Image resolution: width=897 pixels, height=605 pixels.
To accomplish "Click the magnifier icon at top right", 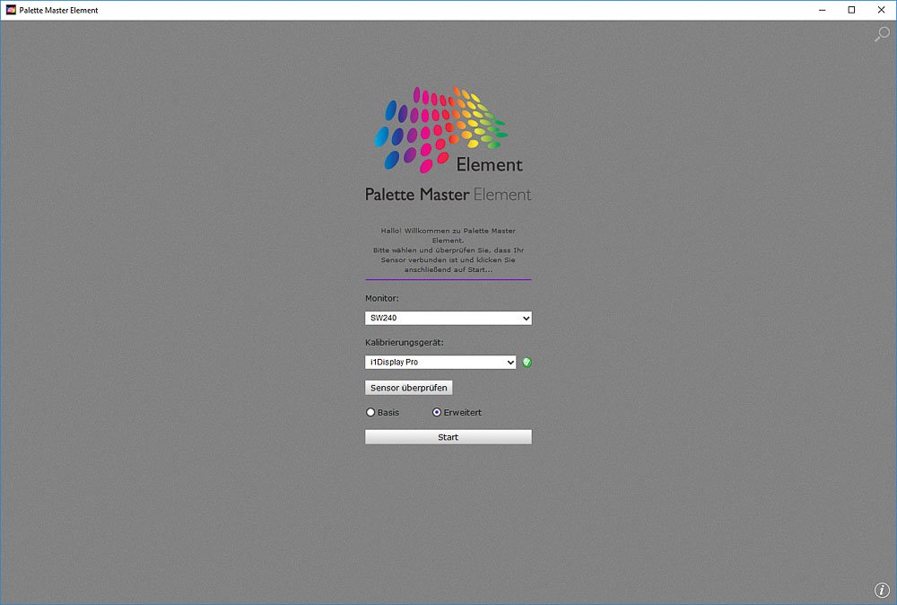I will [882, 34].
